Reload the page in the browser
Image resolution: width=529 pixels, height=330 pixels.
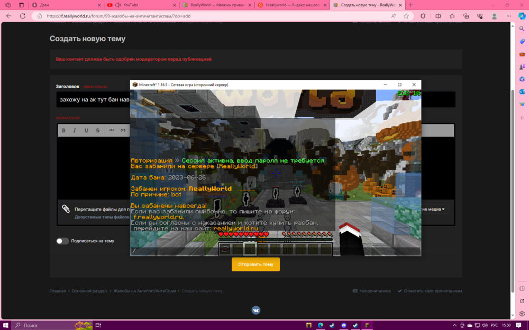[x=23, y=16]
